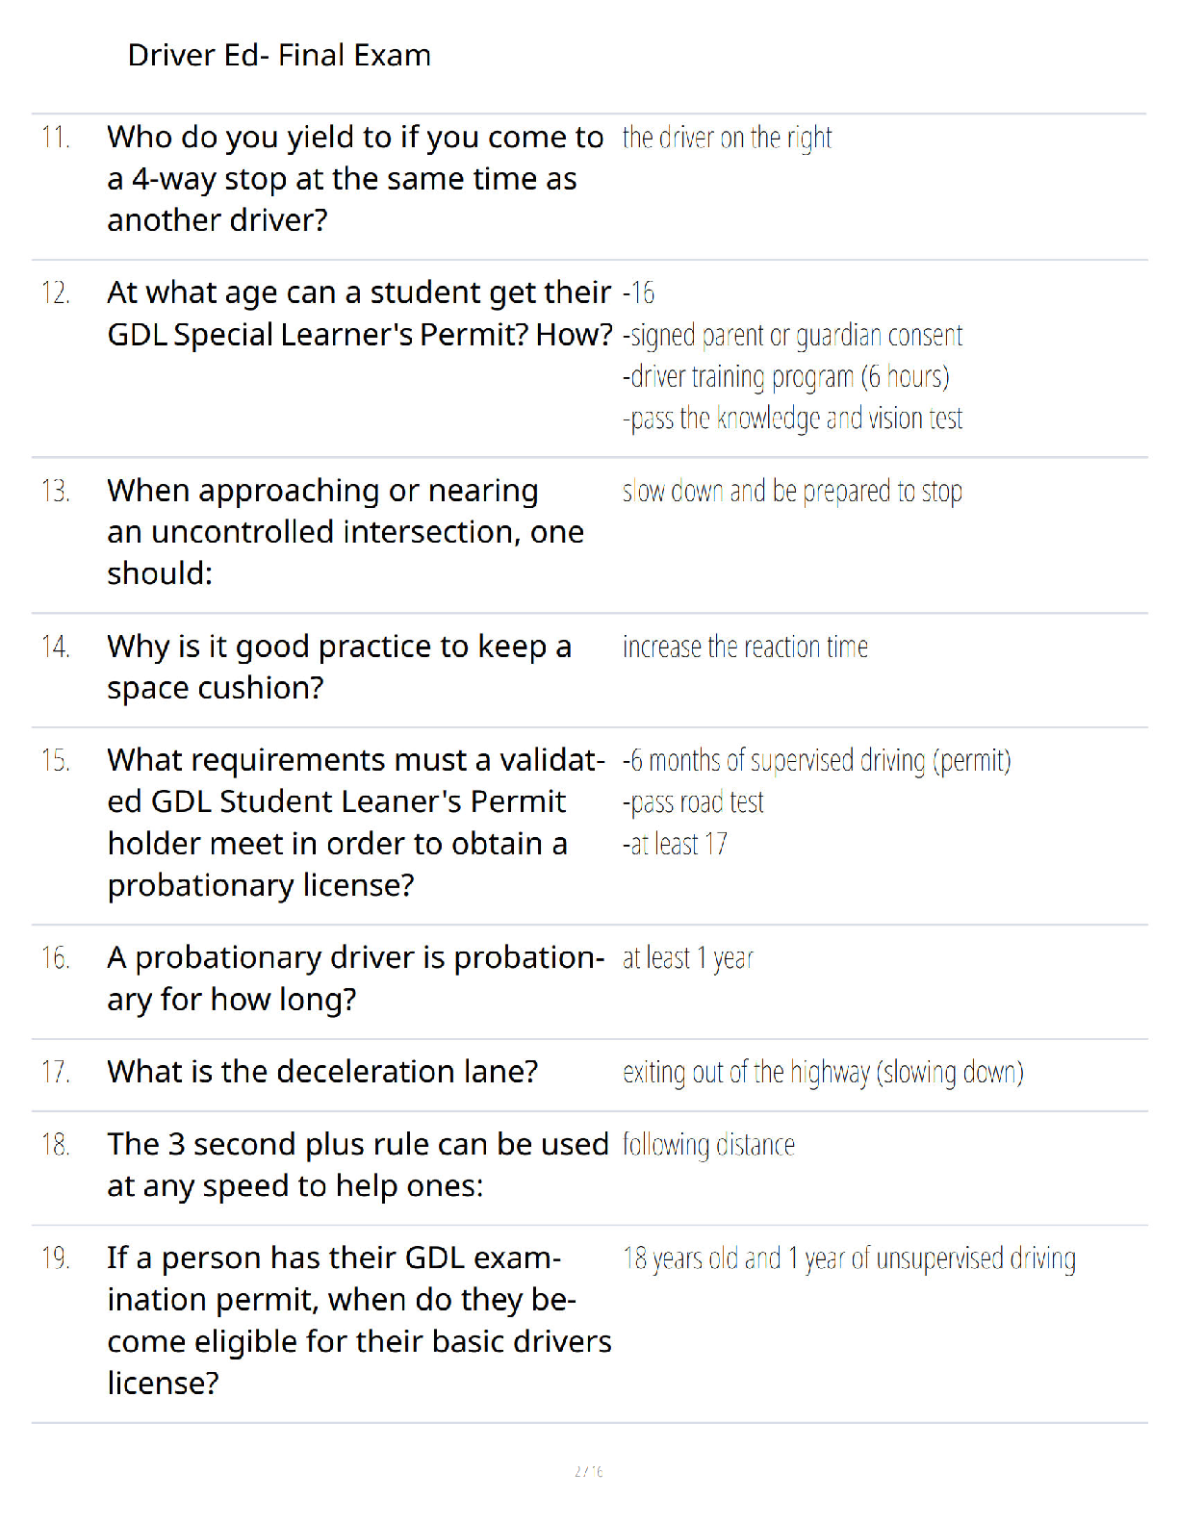Click the answer 'following distance'
Image resolution: width=1178 pixels, height=1524 pixels.
[708, 1145]
